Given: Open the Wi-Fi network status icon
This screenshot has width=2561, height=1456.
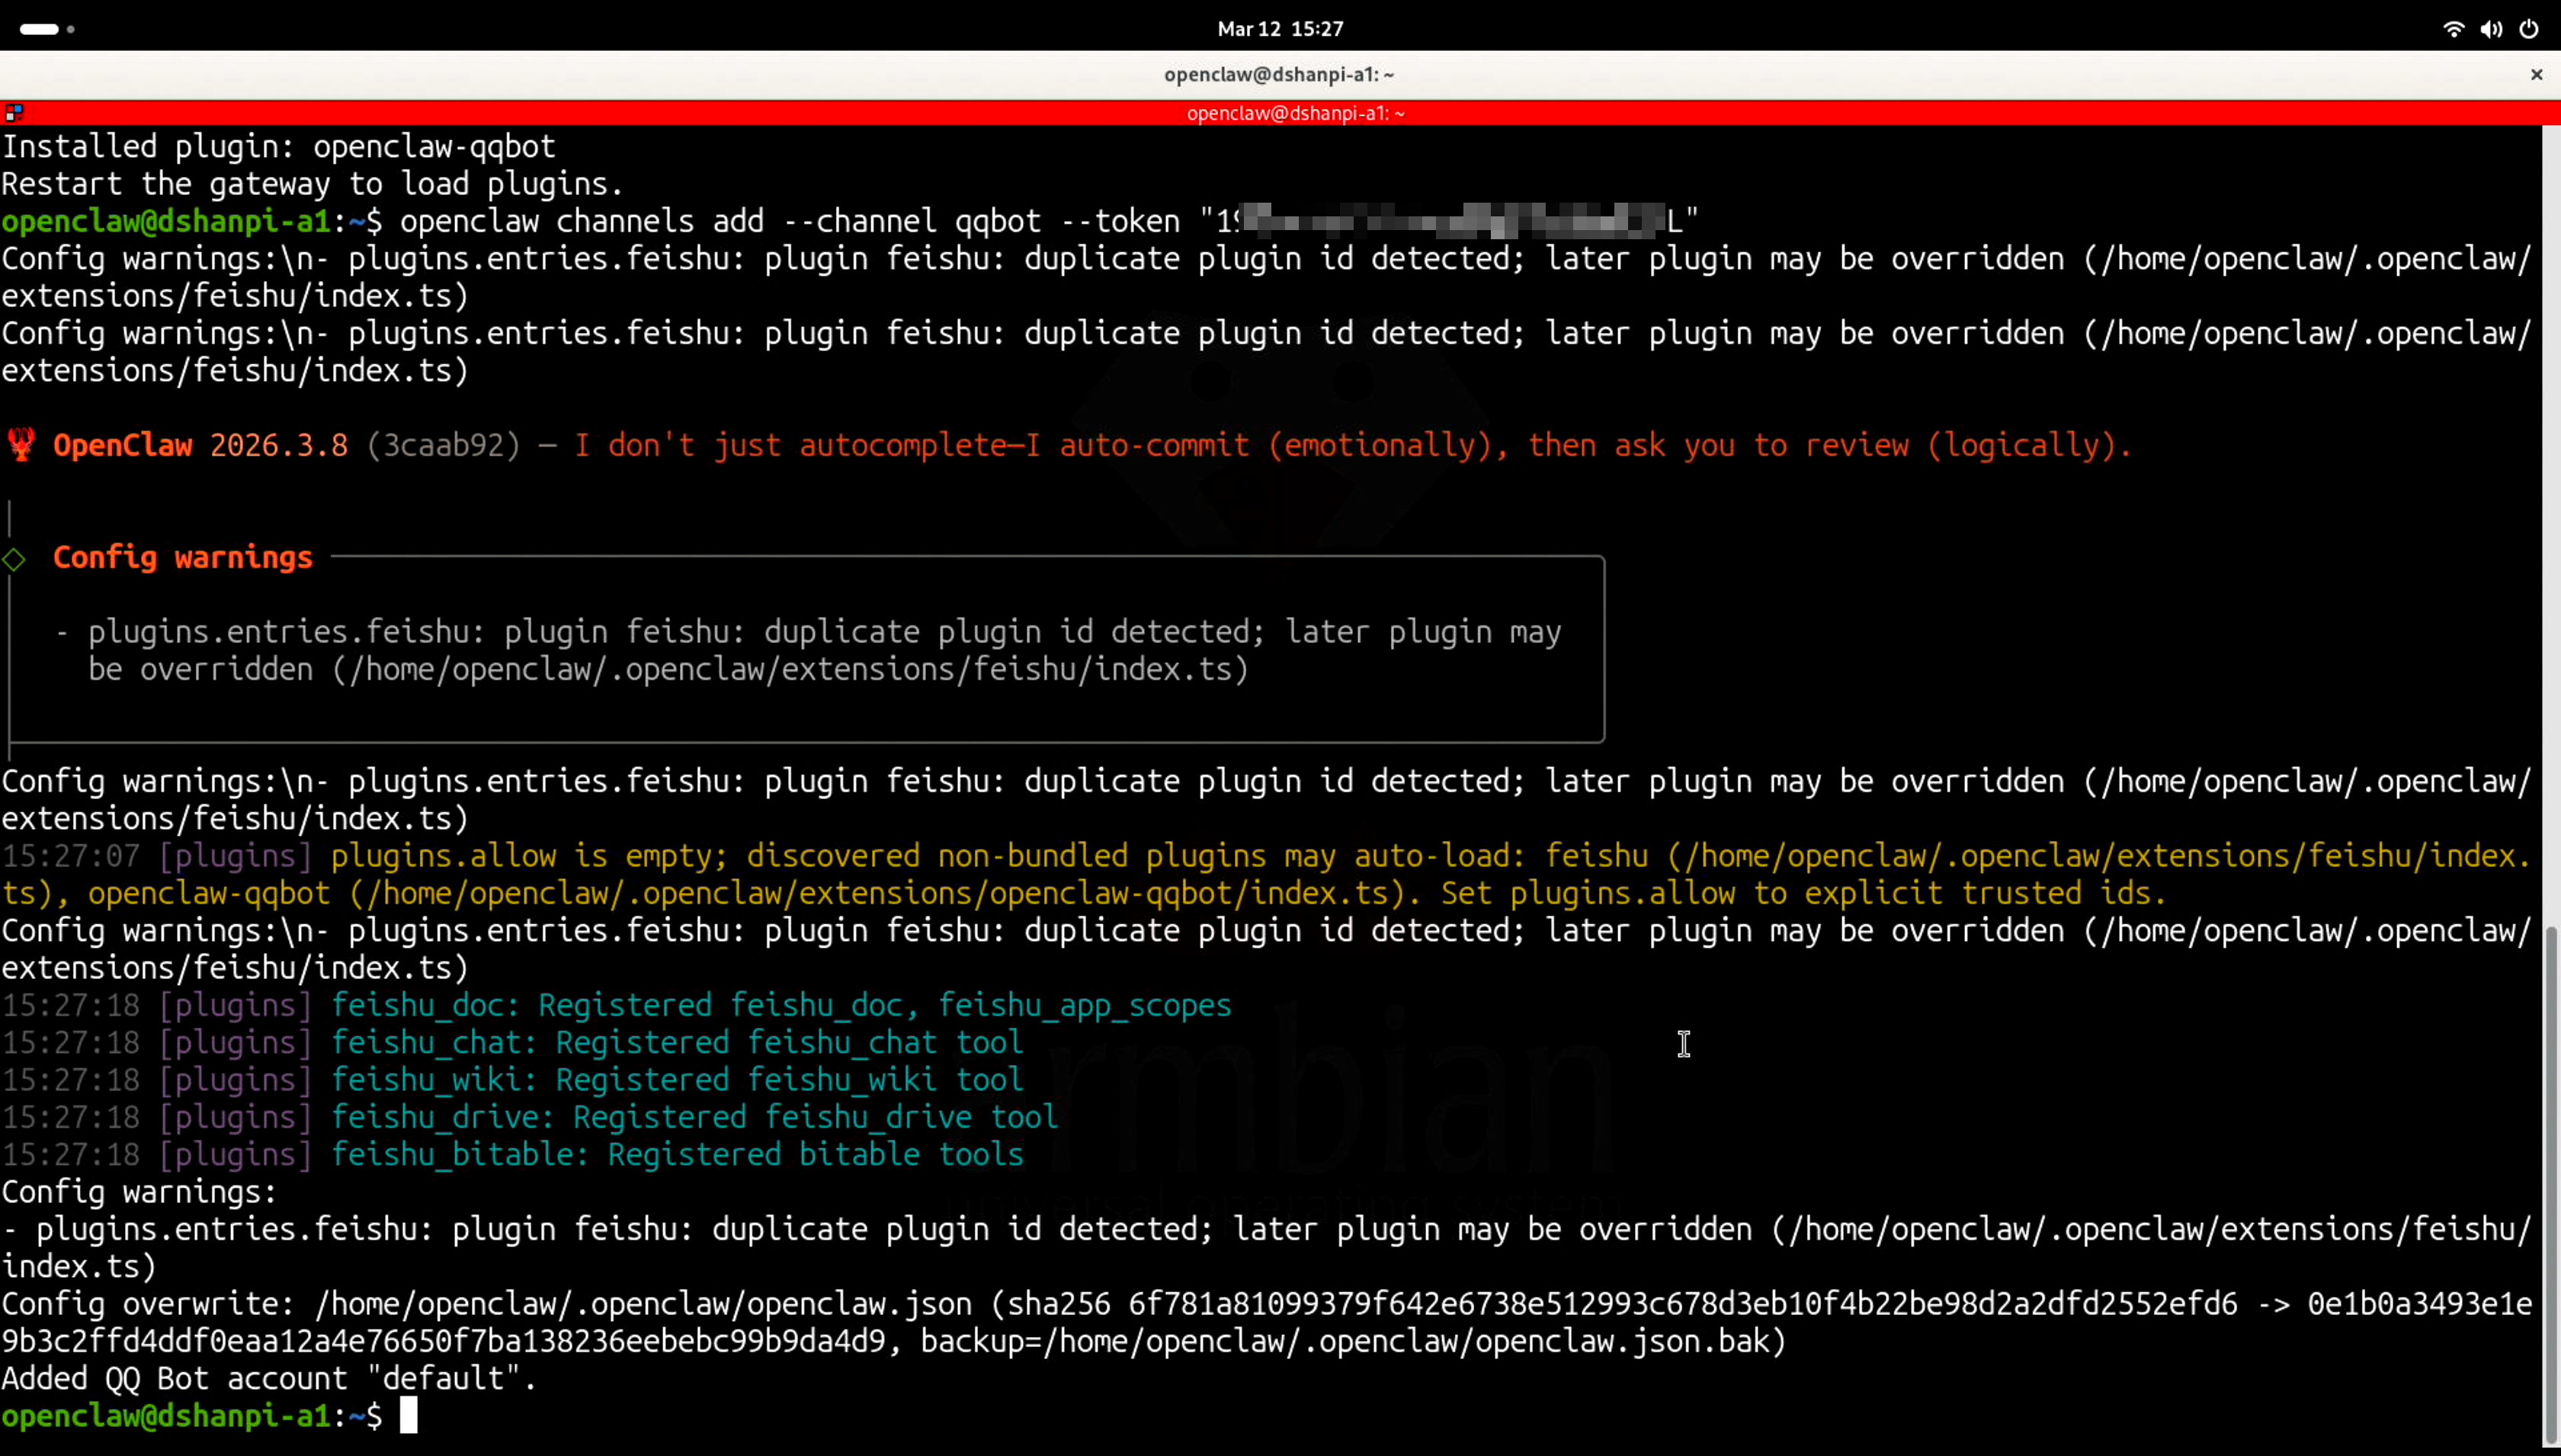Looking at the screenshot, I should coord(2453,29).
